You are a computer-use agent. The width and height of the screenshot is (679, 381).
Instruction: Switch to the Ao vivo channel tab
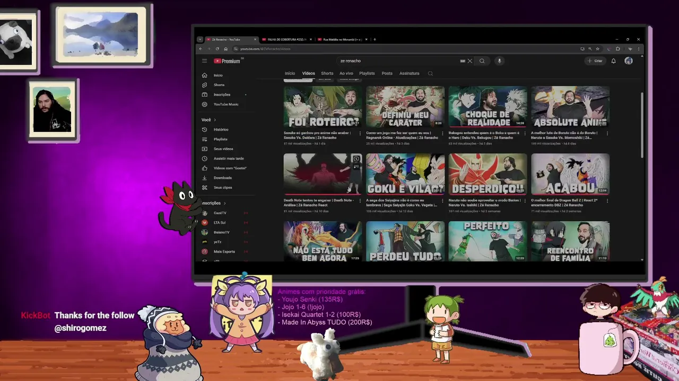click(x=346, y=74)
